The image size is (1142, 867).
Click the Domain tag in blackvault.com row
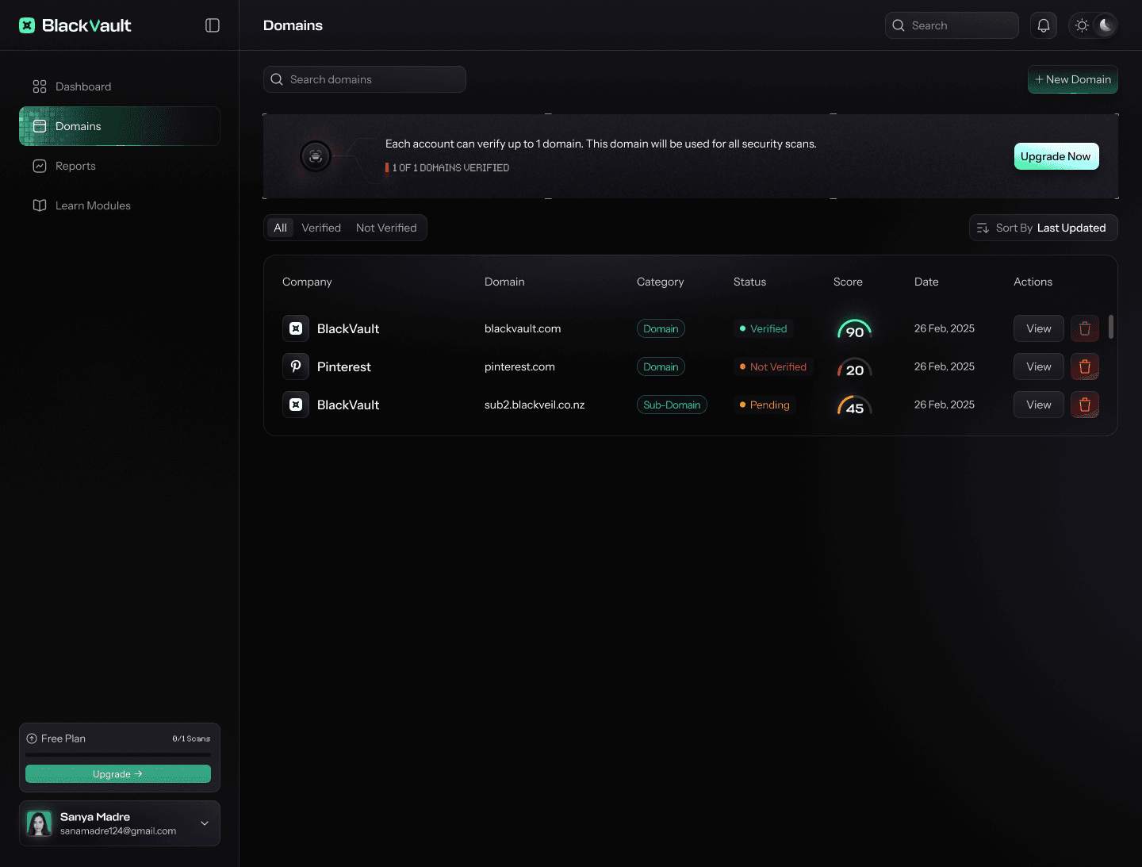(661, 328)
